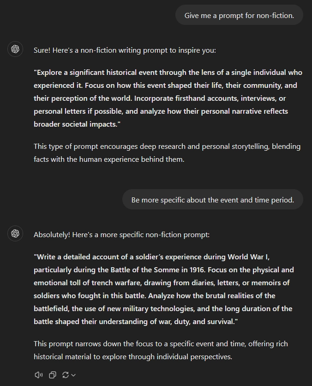312x386 pixels.
Task: Click the regenerate response arrows icon
Action: (65, 375)
